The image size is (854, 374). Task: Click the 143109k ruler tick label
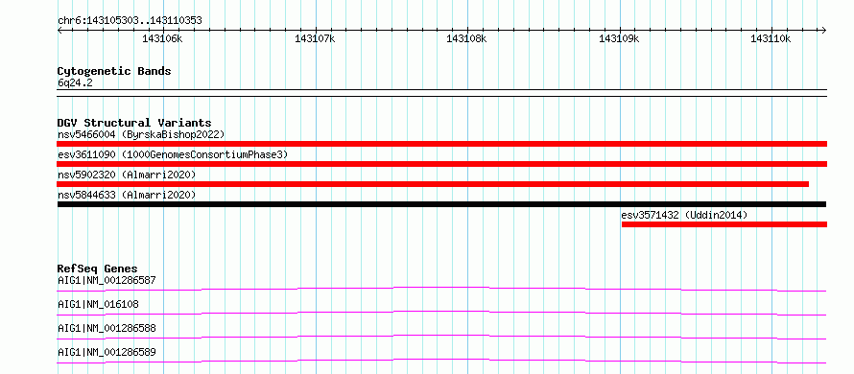click(x=619, y=39)
